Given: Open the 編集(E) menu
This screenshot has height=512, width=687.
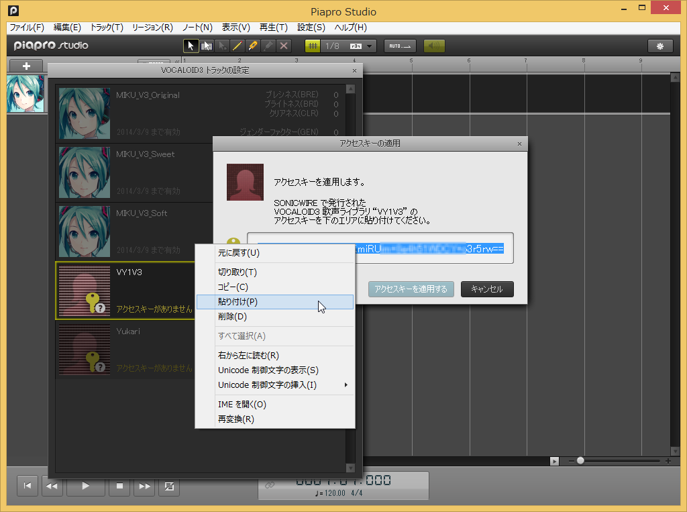Looking at the screenshot, I should 67,28.
